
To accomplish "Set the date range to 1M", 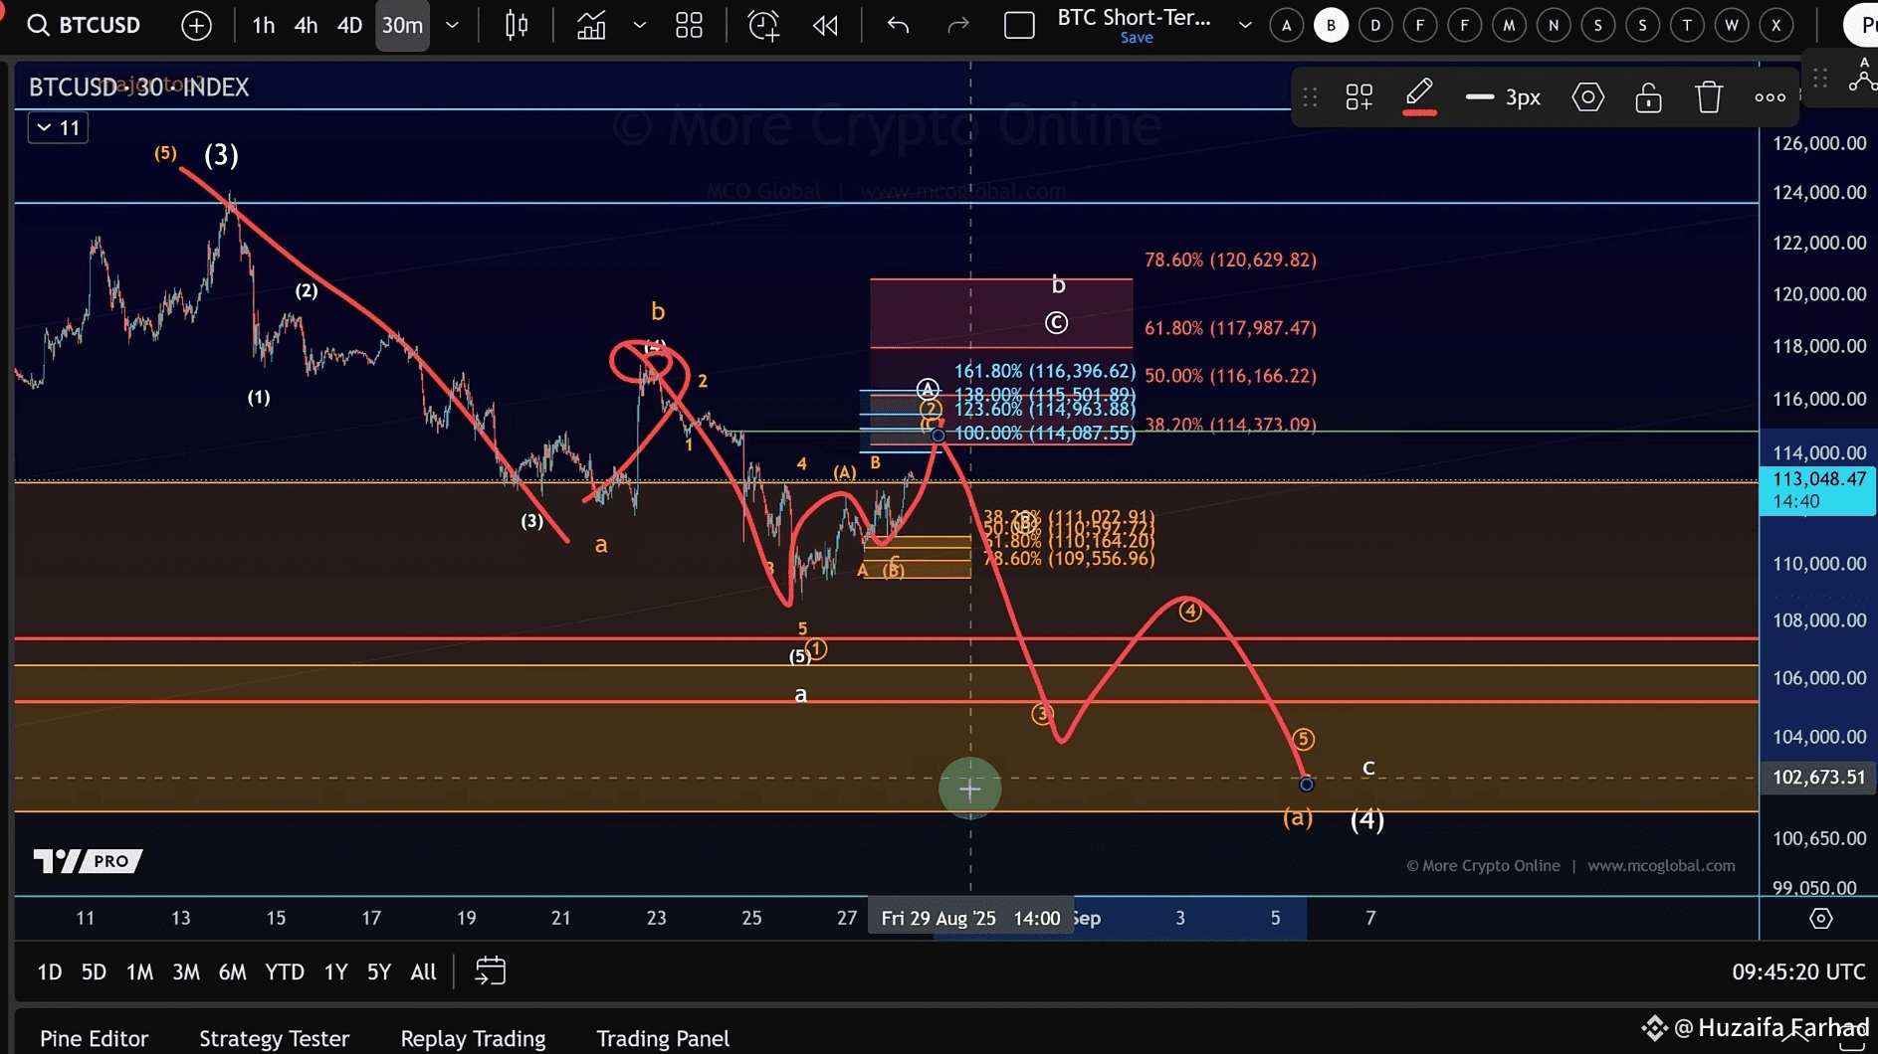I will click(139, 971).
